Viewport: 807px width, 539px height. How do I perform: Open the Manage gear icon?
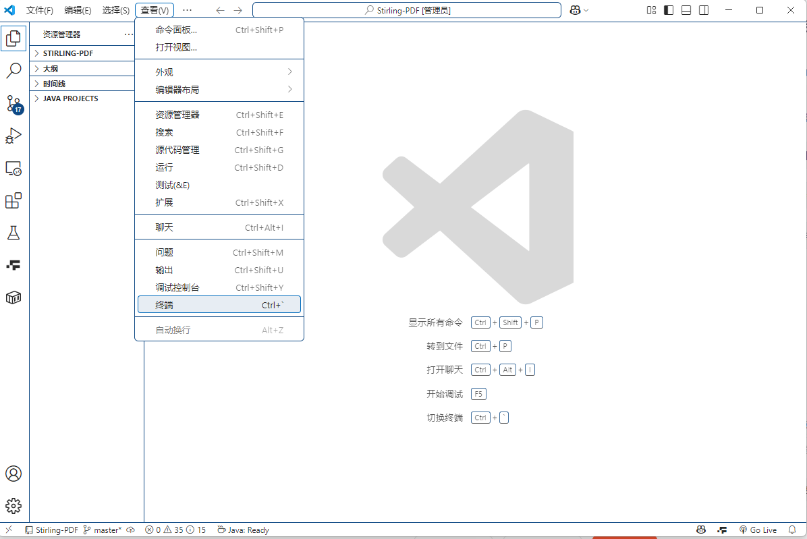pos(13,506)
